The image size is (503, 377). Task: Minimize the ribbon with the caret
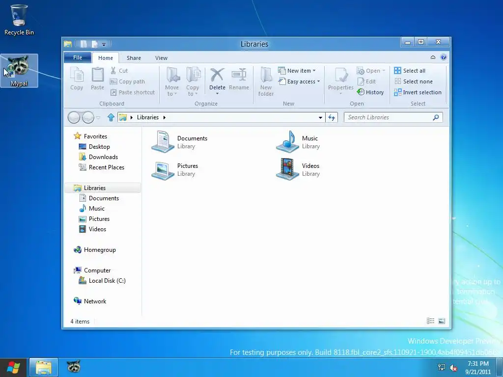pos(433,57)
